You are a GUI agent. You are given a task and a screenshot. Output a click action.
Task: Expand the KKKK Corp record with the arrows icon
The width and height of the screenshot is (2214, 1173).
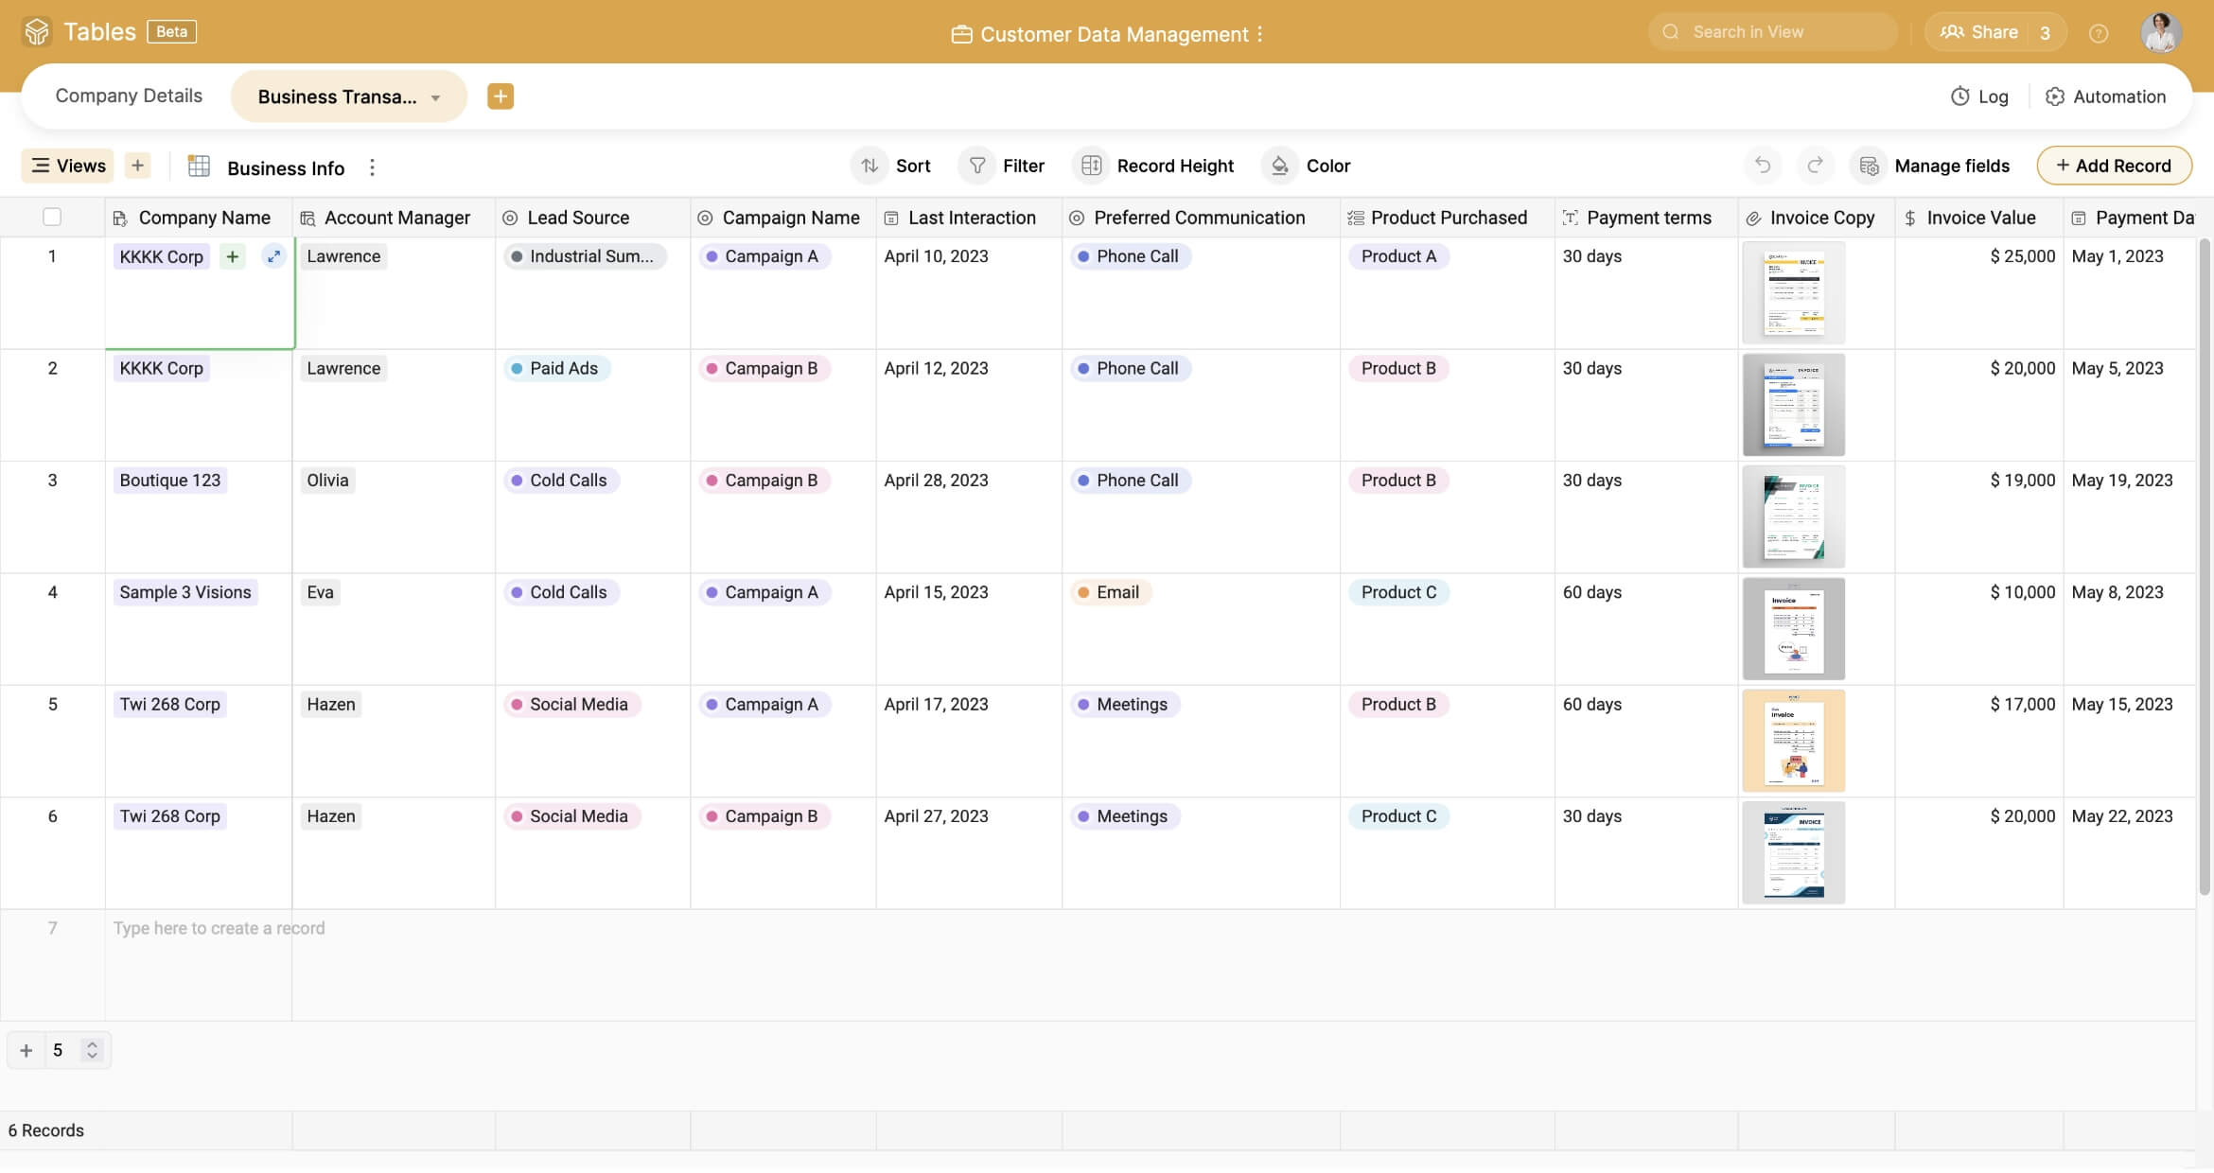click(x=273, y=256)
